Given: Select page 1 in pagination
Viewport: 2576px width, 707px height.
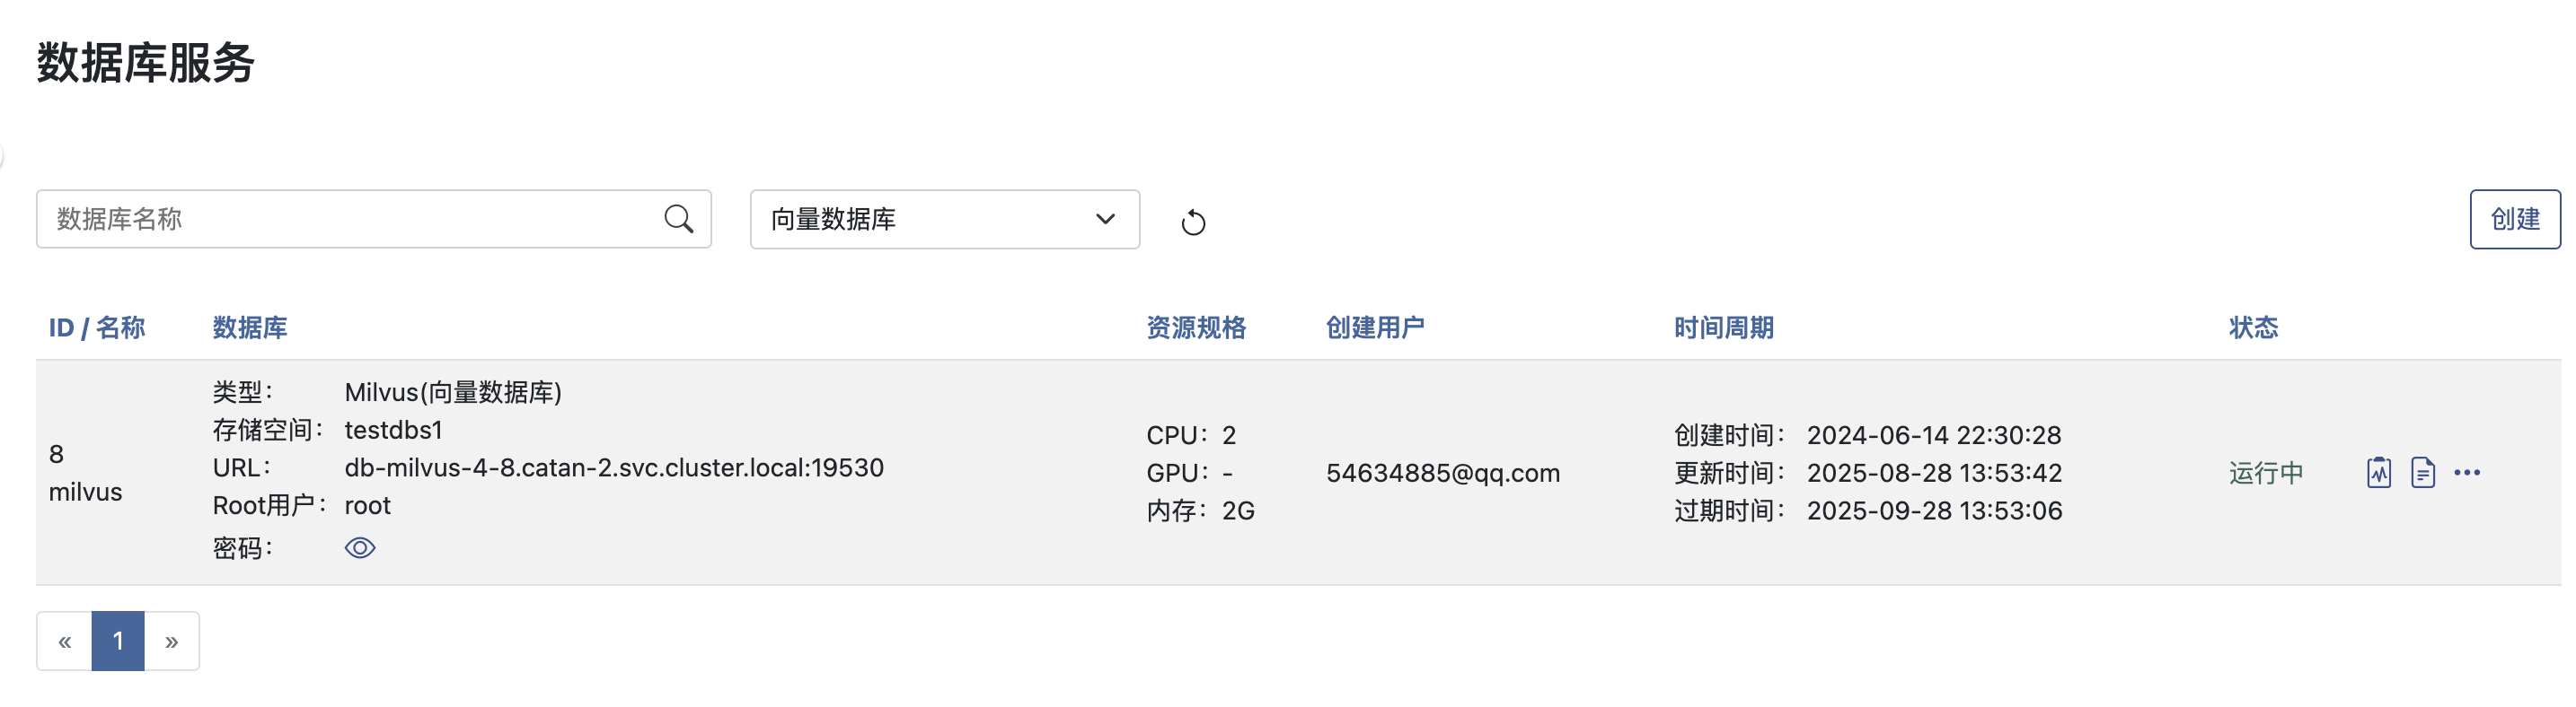Looking at the screenshot, I should (x=118, y=642).
